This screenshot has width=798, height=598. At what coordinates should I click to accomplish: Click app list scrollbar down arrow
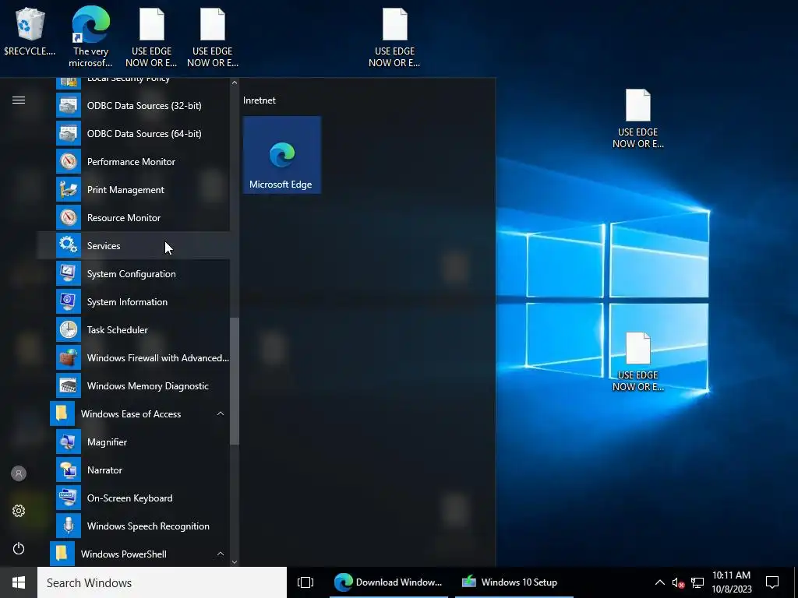point(234,562)
